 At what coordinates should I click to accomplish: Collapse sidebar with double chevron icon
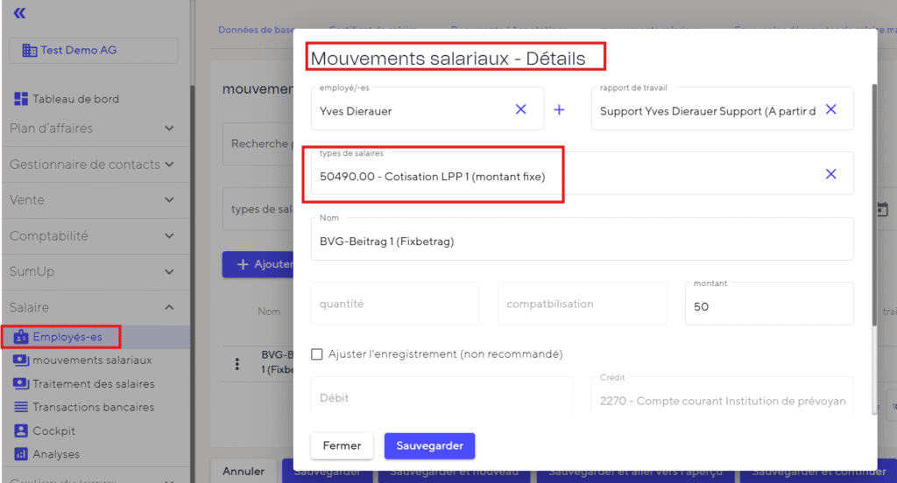click(19, 13)
